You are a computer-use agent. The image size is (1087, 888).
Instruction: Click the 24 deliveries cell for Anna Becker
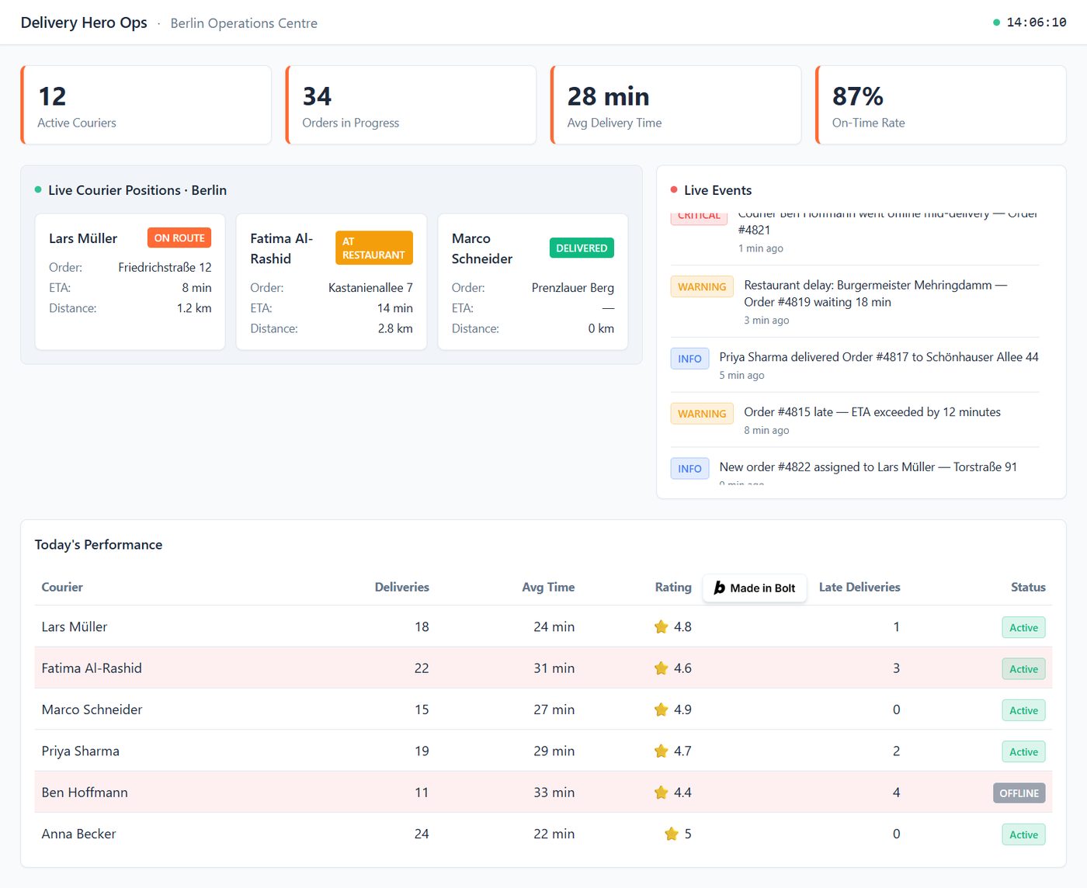[x=422, y=834]
